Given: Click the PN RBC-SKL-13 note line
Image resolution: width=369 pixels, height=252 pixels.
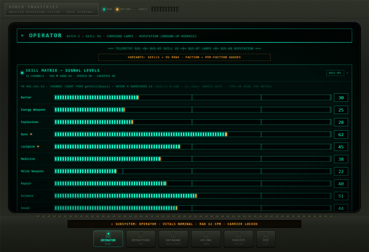Looking at the screenshot, I should 146,86.
